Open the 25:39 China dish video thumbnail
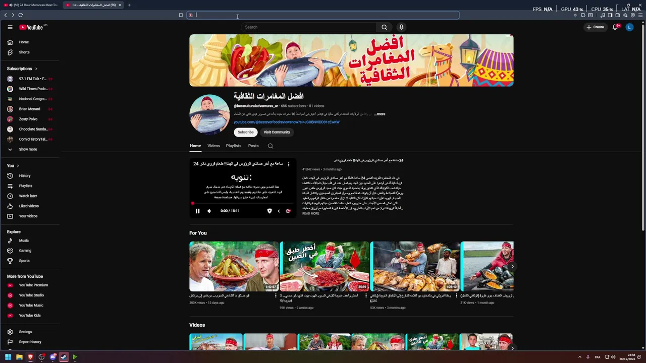Viewport: 646px width, 363px height. (x=325, y=266)
